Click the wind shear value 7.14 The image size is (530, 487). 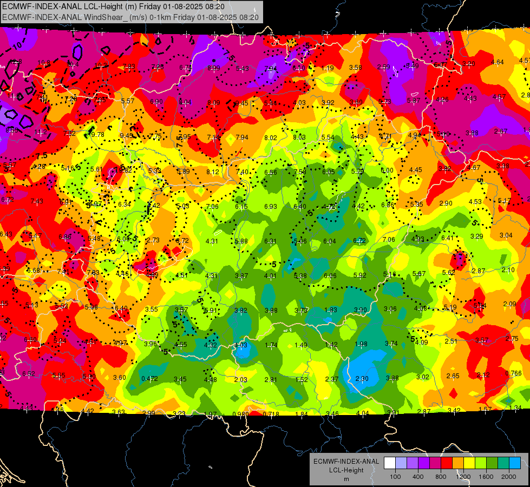tap(213, 137)
